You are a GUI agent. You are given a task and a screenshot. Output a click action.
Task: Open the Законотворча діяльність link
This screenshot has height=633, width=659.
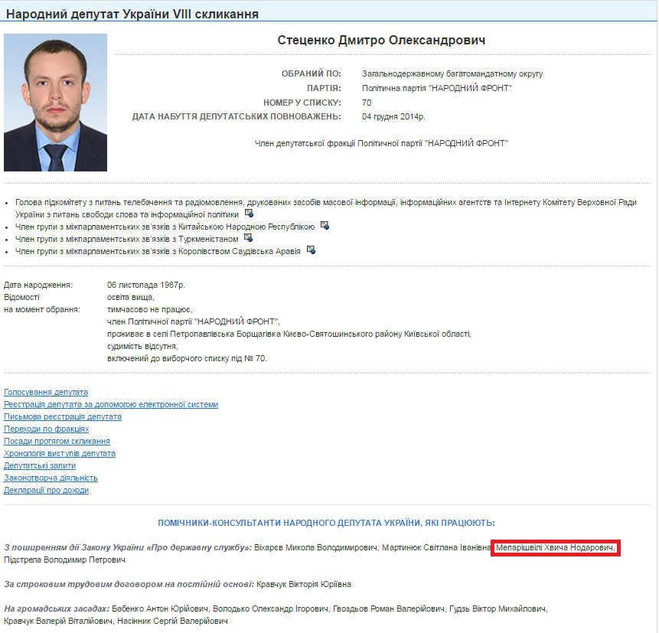coord(51,478)
